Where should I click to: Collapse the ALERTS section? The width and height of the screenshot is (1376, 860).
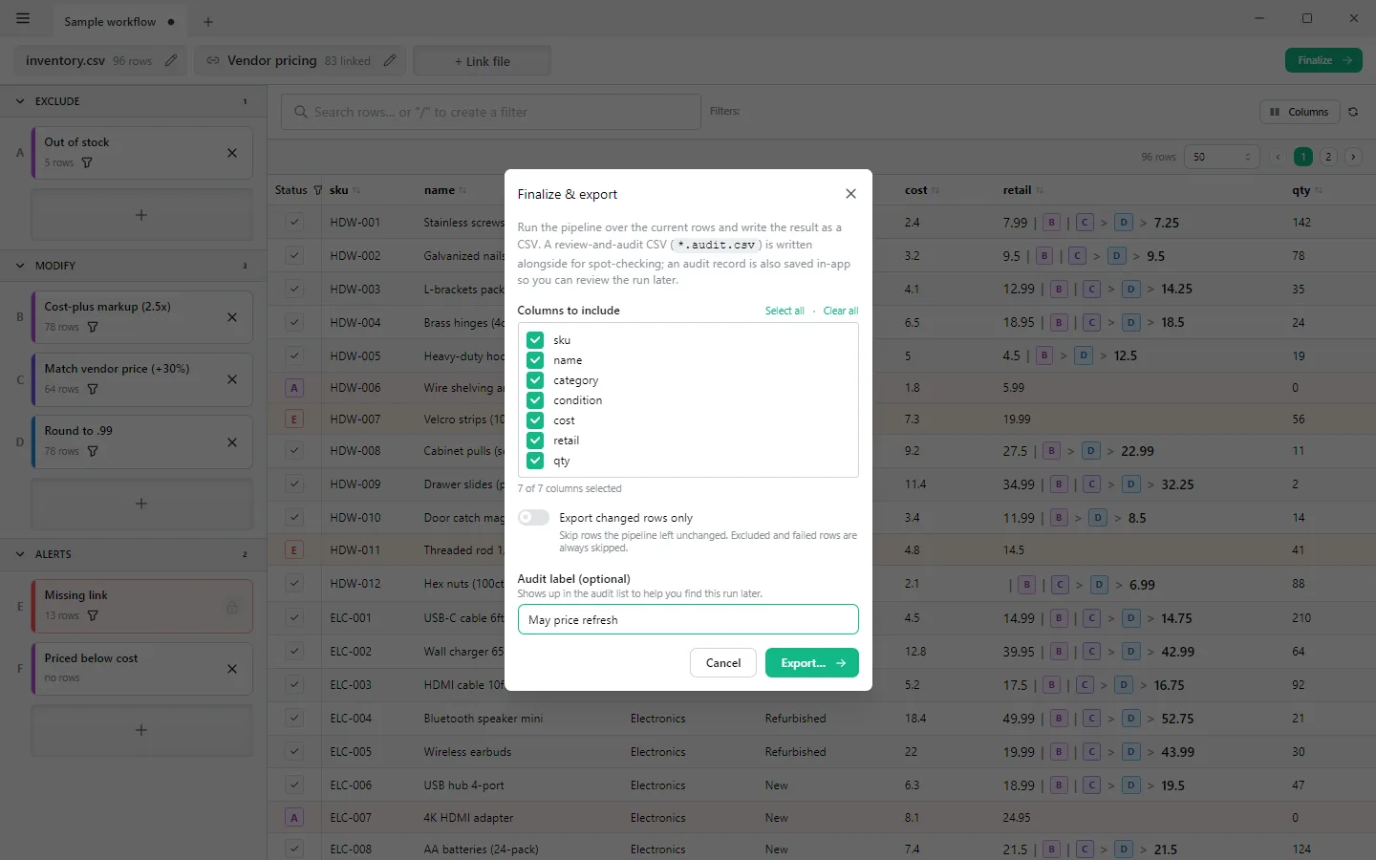20,554
